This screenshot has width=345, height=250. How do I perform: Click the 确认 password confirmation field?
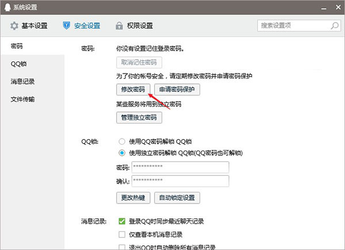[180, 181]
